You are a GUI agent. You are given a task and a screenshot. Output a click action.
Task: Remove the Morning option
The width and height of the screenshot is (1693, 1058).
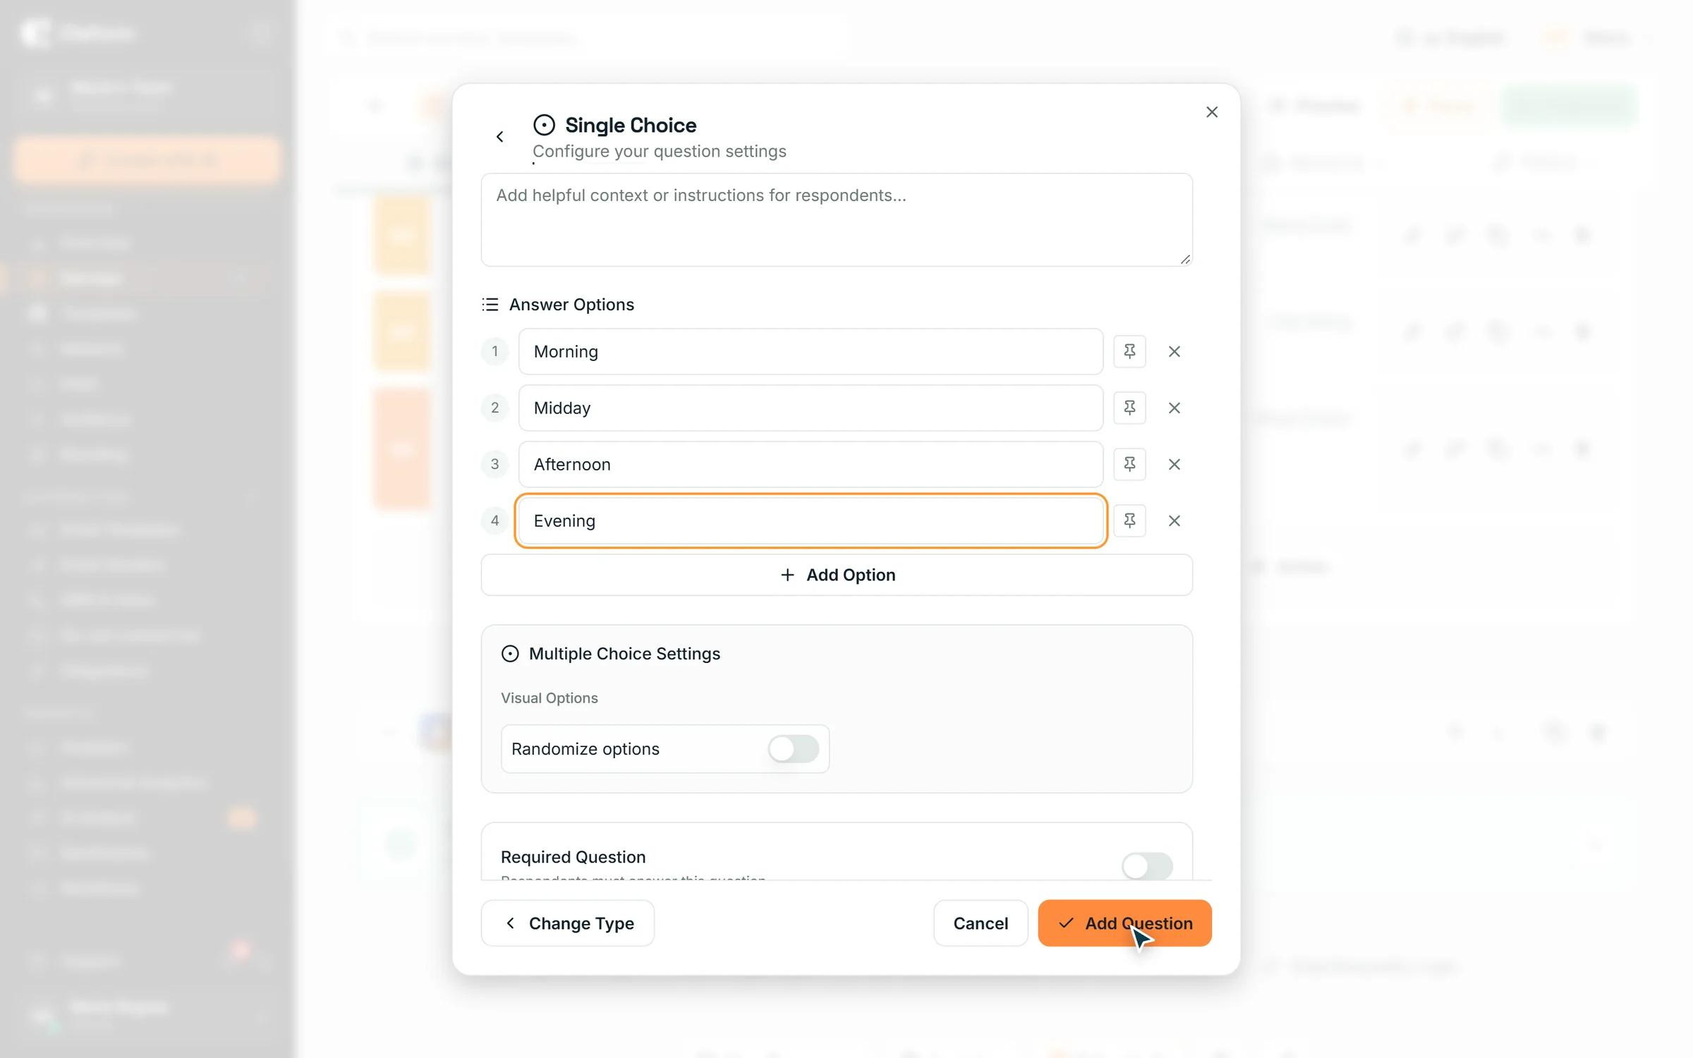(1174, 351)
